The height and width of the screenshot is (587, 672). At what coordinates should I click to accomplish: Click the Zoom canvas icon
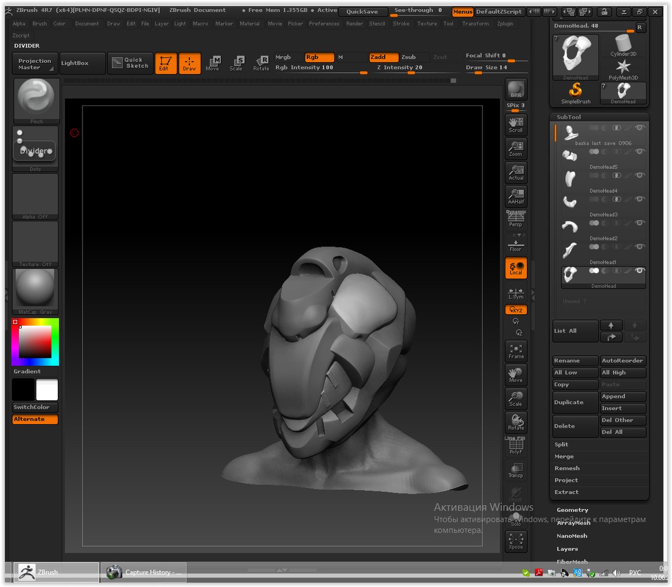pyautogui.click(x=515, y=148)
